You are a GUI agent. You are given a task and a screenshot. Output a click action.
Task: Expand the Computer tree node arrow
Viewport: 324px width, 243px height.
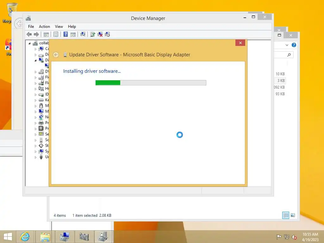[x=35, y=49]
